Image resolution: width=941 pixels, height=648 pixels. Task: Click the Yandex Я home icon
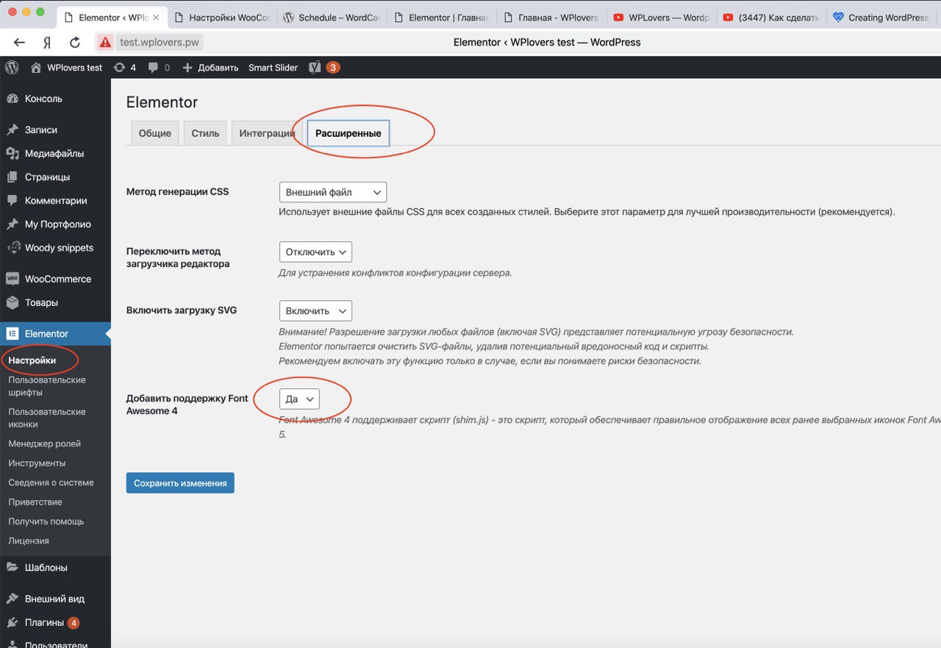point(47,43)
